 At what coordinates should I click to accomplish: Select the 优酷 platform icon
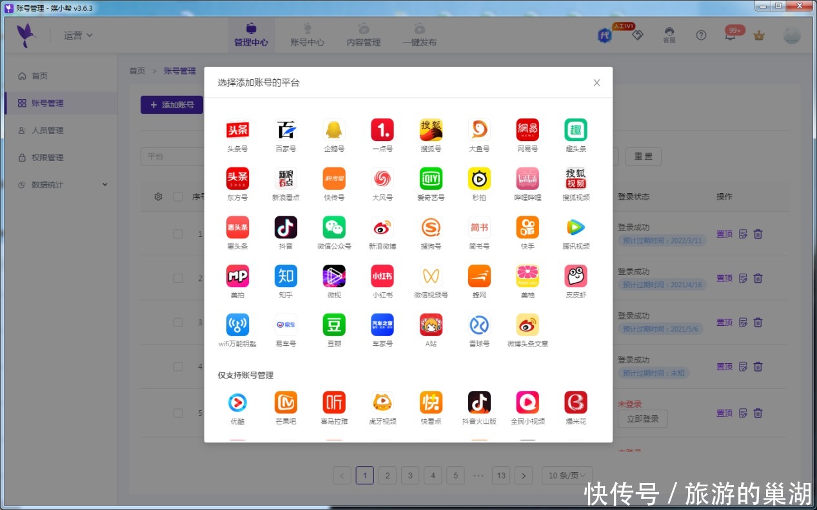(x=237, y=402)
